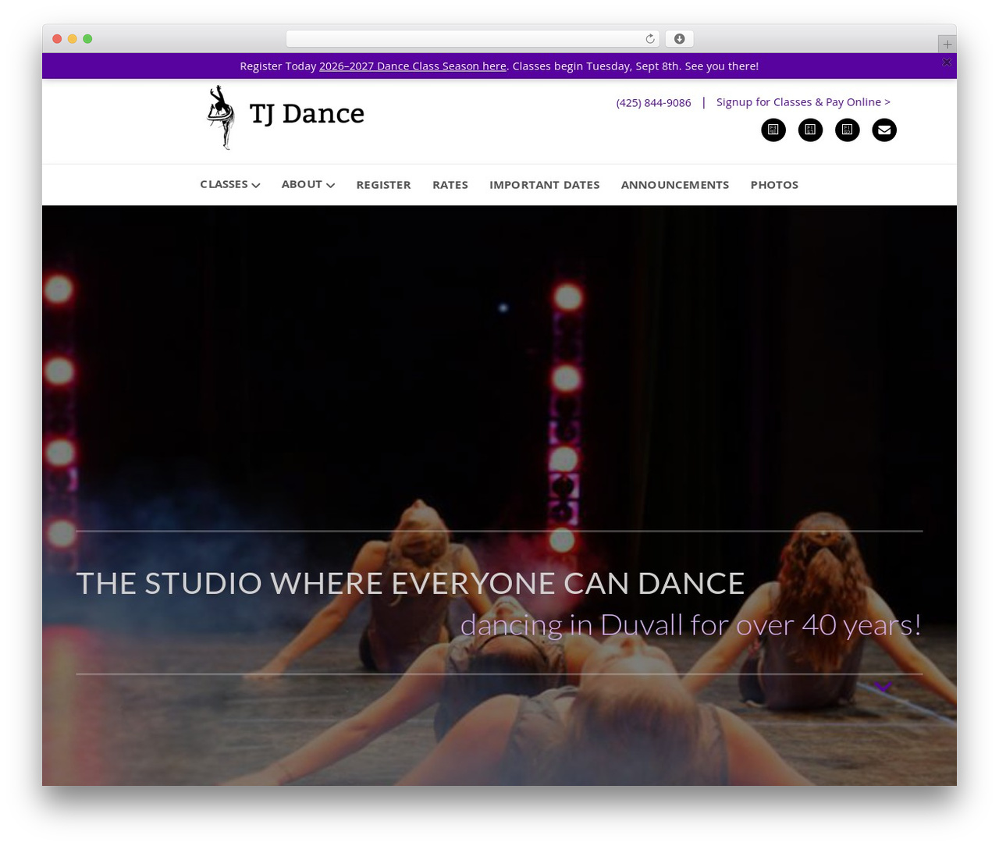Open a new tab with plus button
Viewport: 999px width, 846px height.
(x=947, y=44)
